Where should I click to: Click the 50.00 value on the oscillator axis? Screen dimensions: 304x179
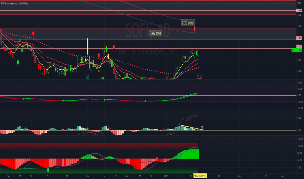[299, 83]
